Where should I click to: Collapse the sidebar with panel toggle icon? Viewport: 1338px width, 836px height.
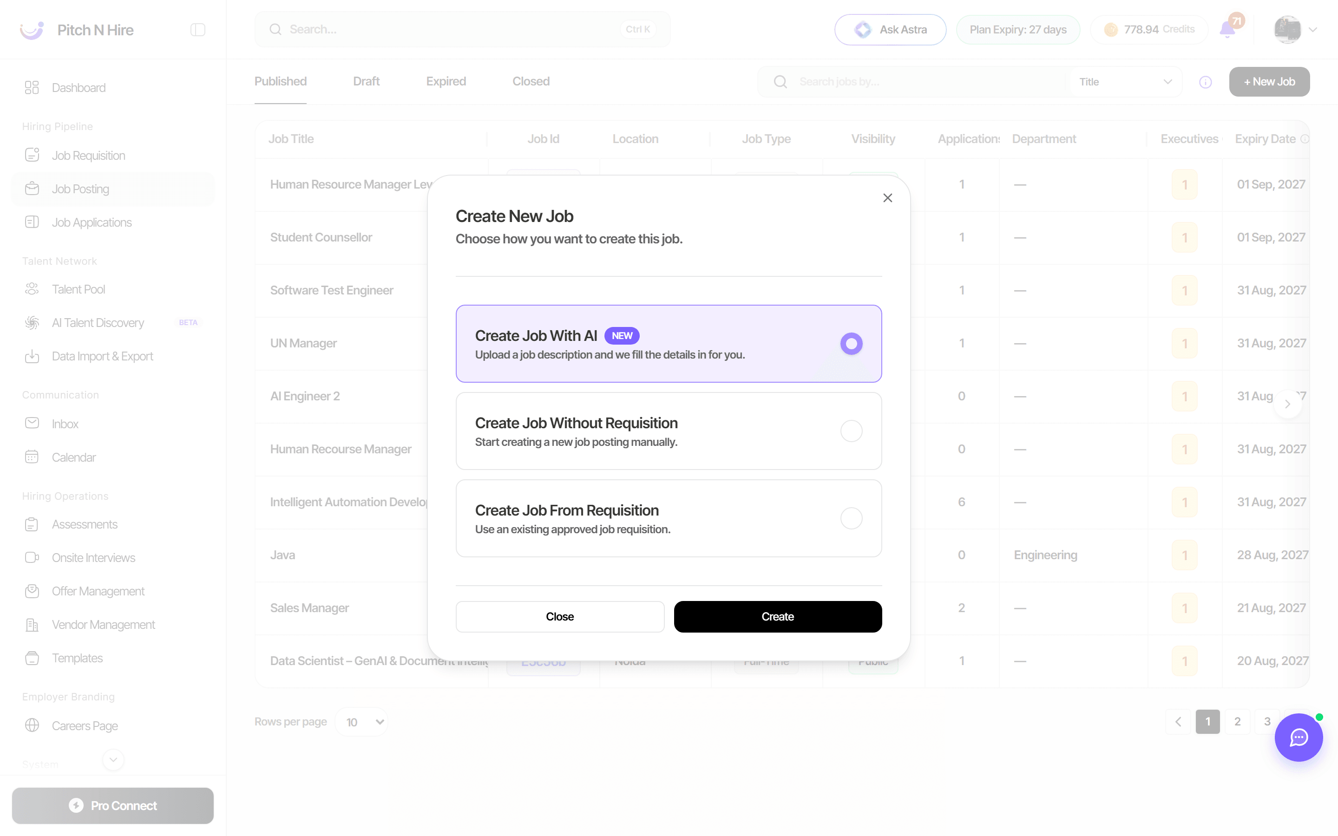click(x=198, y=30)
